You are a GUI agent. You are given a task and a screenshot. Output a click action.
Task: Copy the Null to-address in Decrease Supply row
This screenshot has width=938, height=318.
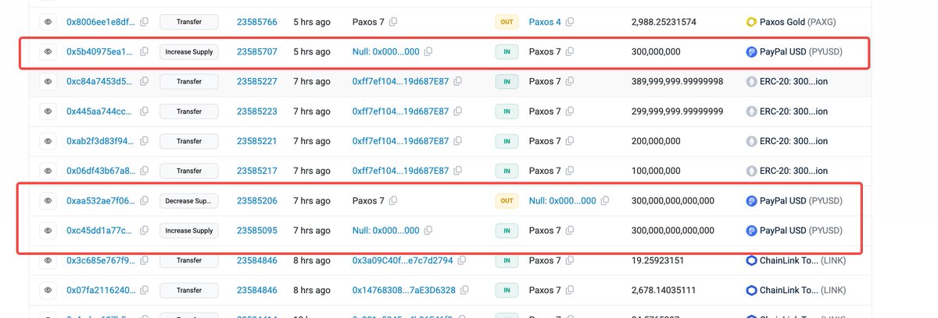tap(605, 200)
